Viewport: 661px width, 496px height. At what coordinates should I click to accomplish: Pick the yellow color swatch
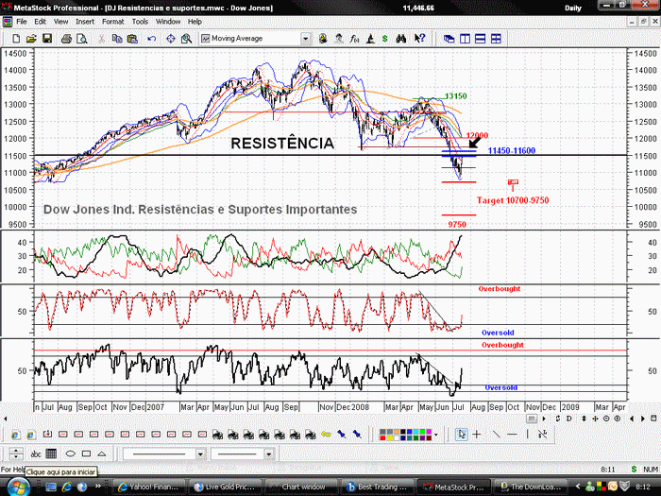click(x=389, y=437)
